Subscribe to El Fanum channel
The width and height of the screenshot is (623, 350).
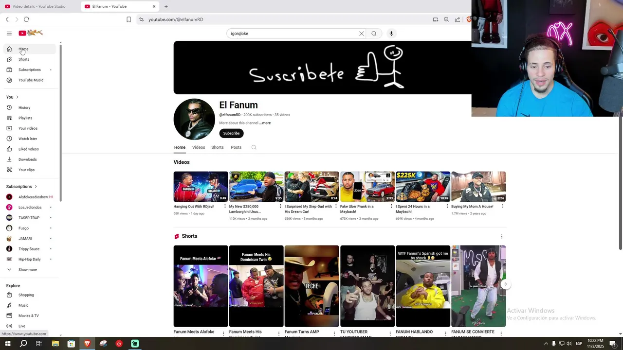tap(231, 133)
